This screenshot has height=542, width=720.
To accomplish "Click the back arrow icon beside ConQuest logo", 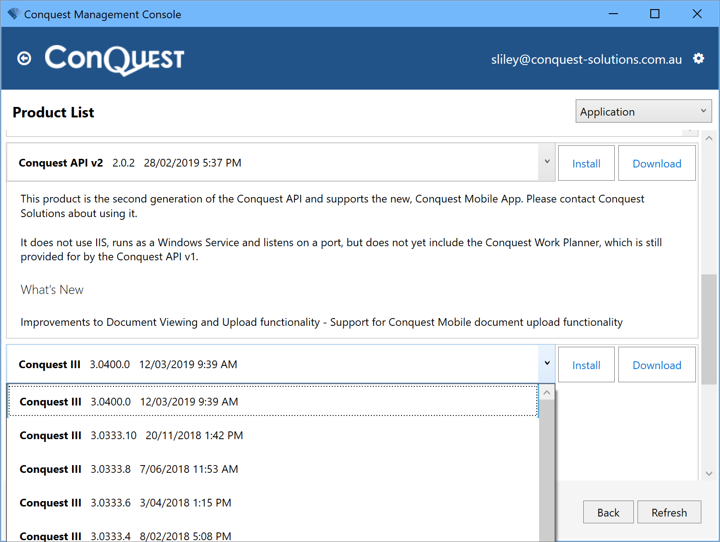I will 24,58.
